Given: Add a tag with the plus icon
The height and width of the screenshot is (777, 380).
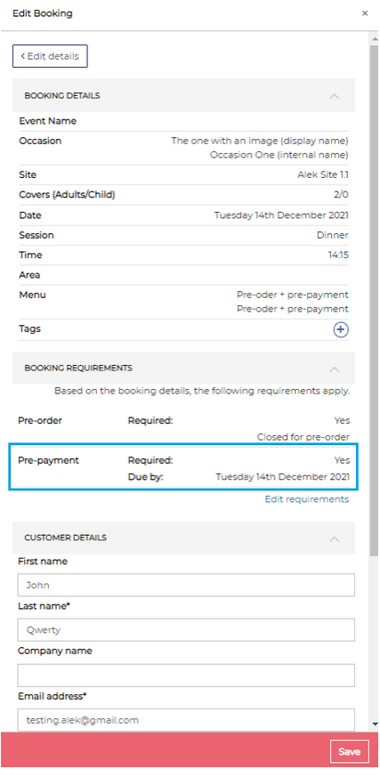Looking at the screenshot, I should point(340,330).
